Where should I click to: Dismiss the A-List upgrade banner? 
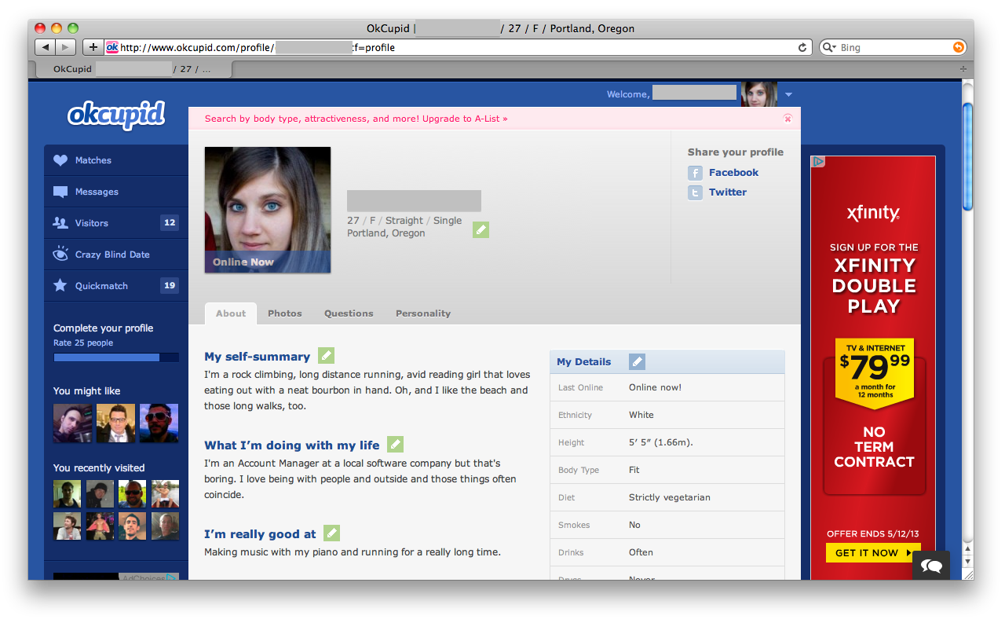(x=788, y=119)
